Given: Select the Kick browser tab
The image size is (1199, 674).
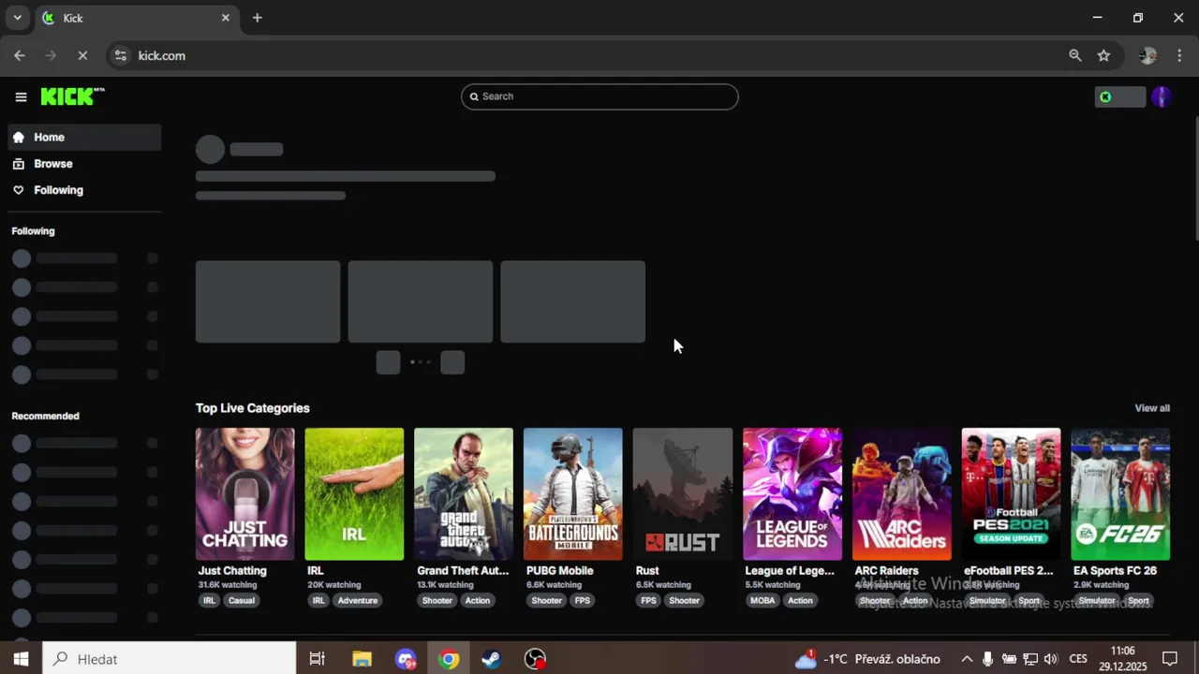Looking at the screenshot, I should (137, 18).
